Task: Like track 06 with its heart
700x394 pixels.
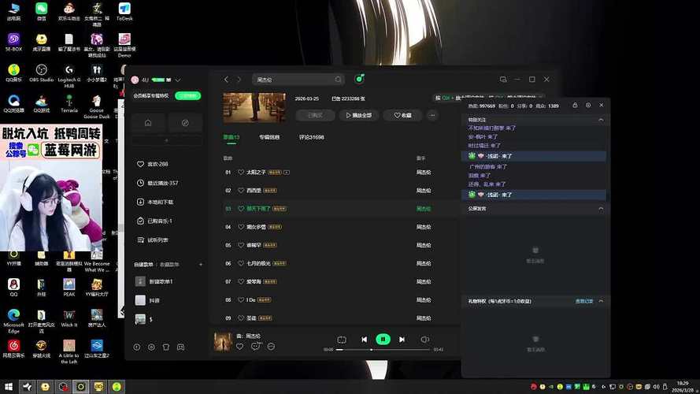Action: (x=241, y=263)
